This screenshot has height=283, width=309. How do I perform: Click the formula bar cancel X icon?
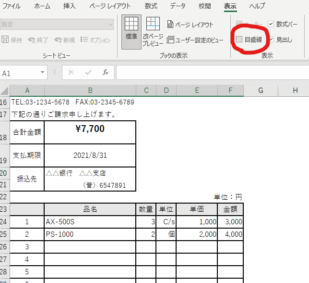pos(71,72)
